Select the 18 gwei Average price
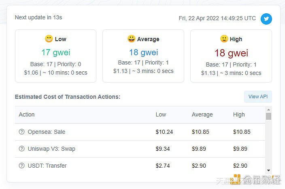Screen dimensions: 285x189 (x=143, y=52)
